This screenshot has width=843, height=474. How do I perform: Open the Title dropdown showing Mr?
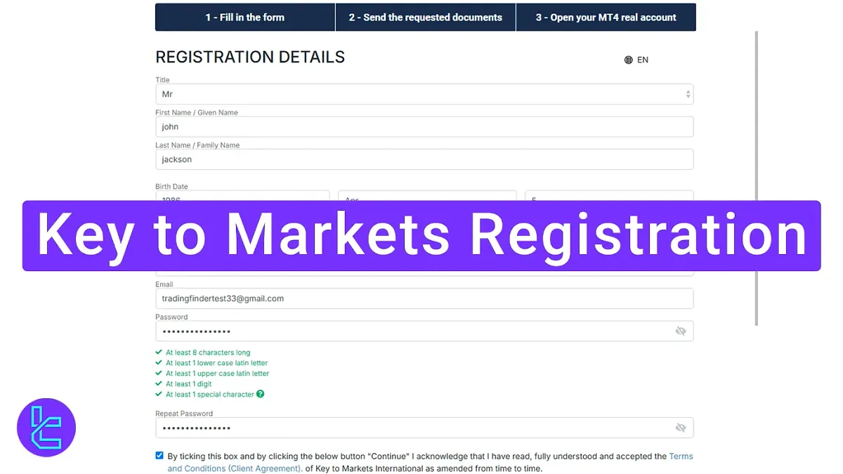point(424,93)
